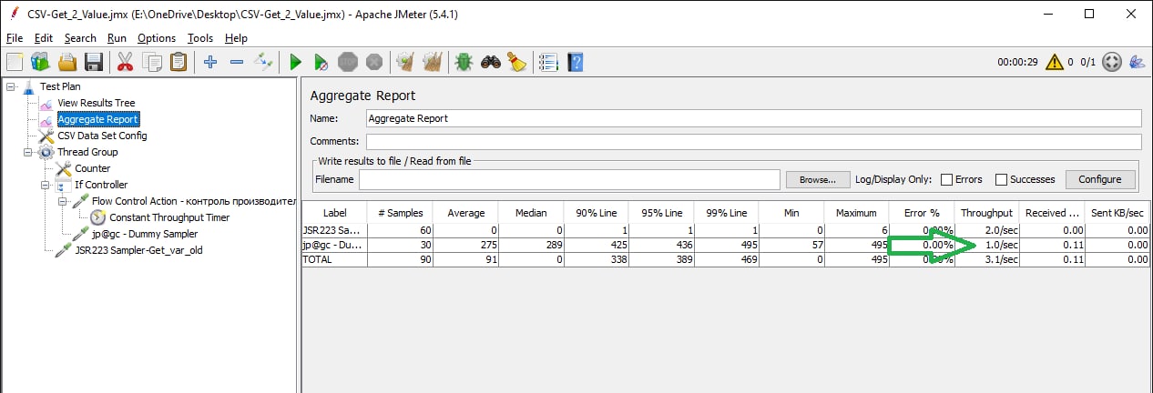
Task: Click the Browse... button
Action: pos(818,179)
